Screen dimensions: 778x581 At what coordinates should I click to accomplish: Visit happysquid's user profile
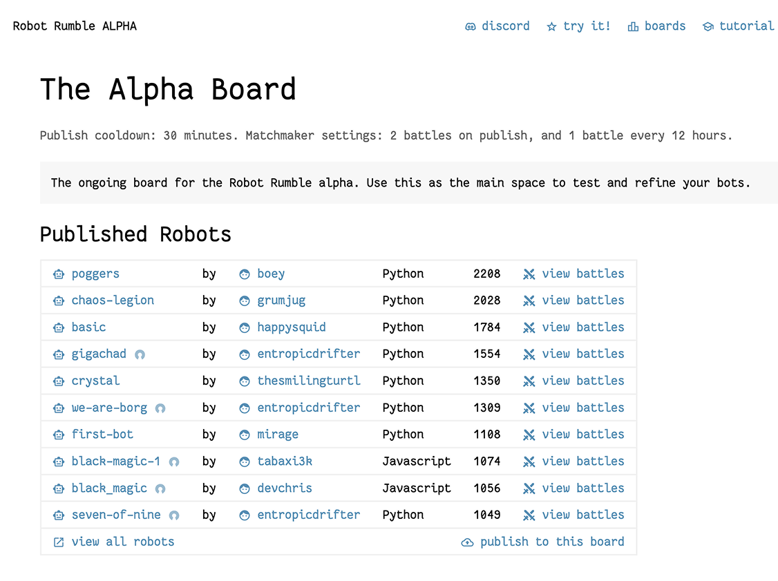click(291, 327)
